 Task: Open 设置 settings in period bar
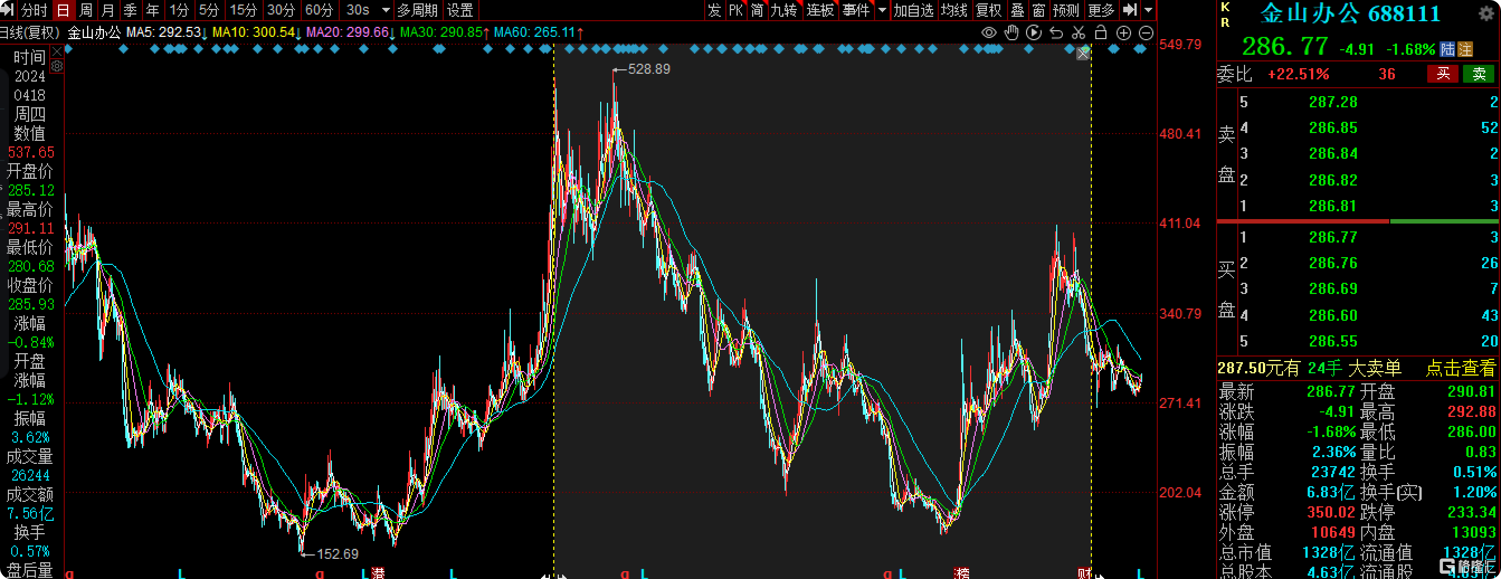[460, 10]
